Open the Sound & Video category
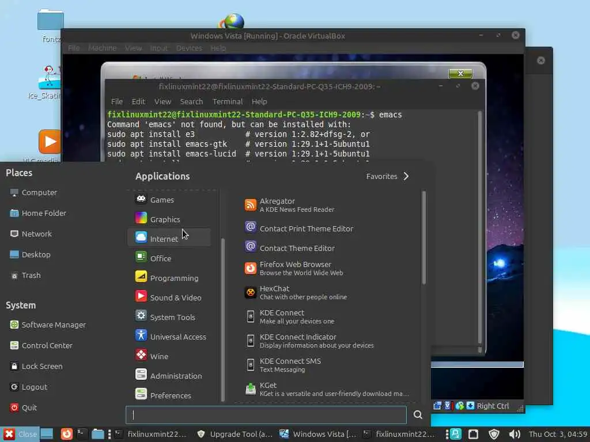This screenshot has height=442, width=590. 169,297
